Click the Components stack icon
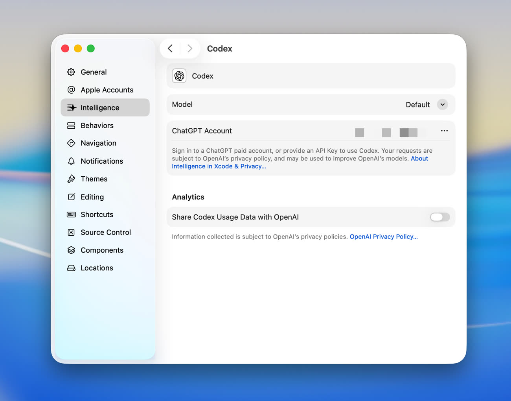Viewport: 511px width, 401px height. pyautogui.click(x=71, y=250)
